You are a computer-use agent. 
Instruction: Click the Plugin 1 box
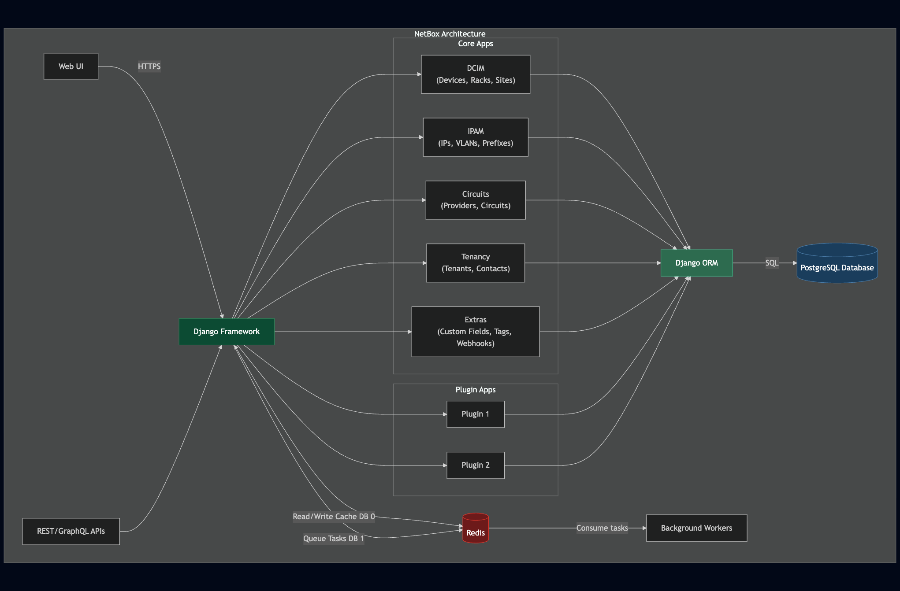(475, 414)
